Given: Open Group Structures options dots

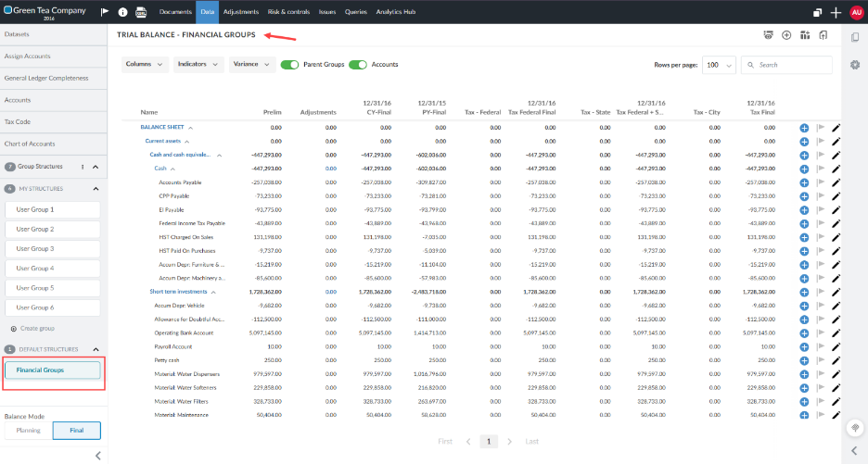Looking at the screenshot, I should pos(83,167).
